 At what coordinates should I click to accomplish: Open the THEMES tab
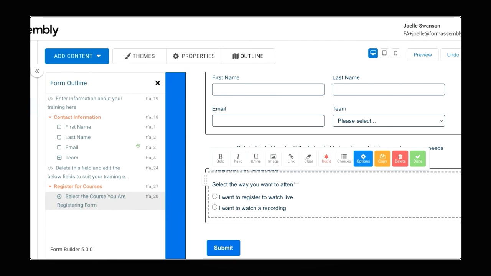(x=140, y=56)
